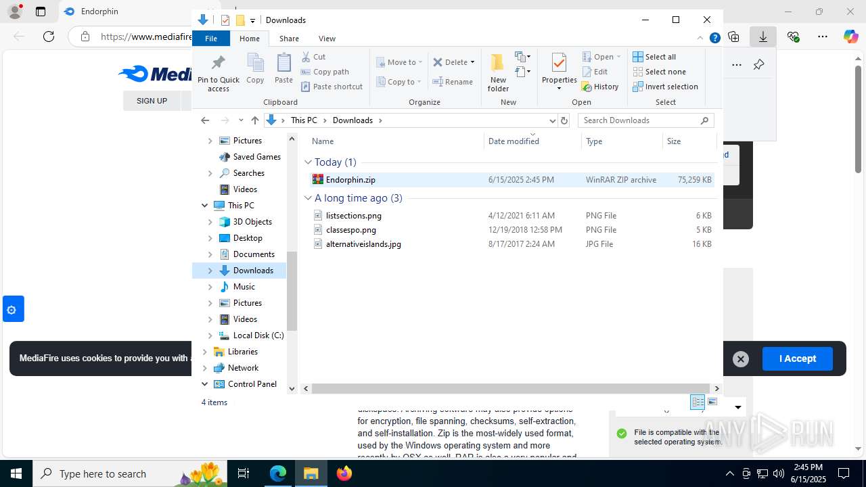Click the Copy ribbon icon
Viewport: 866px width, 487px height.
(255, 68)
